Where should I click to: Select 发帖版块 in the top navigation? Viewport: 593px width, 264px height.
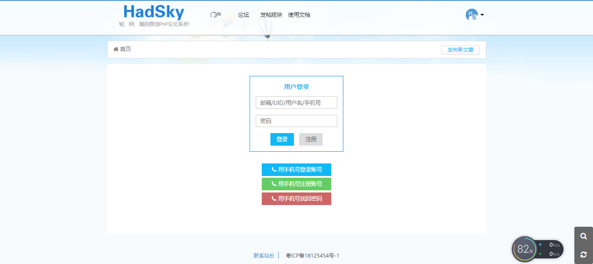(271, 15)
